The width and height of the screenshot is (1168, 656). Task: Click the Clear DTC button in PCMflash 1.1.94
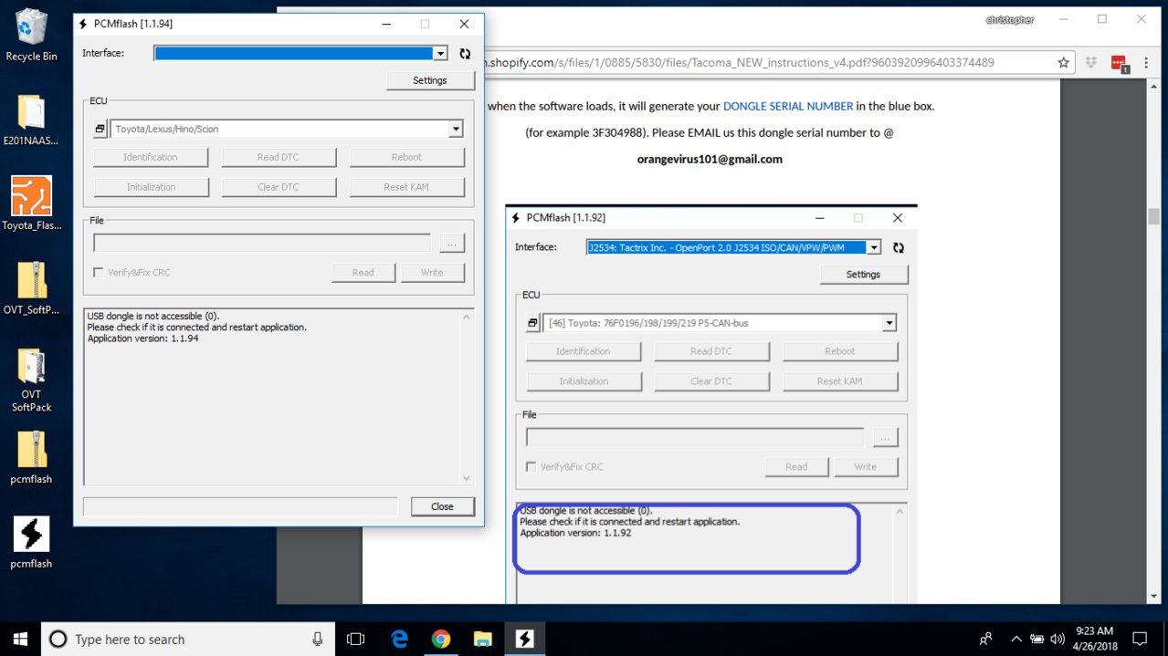(x=279, y=187)
